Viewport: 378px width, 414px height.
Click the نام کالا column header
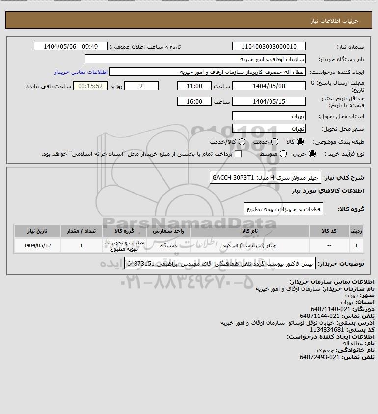250,231
